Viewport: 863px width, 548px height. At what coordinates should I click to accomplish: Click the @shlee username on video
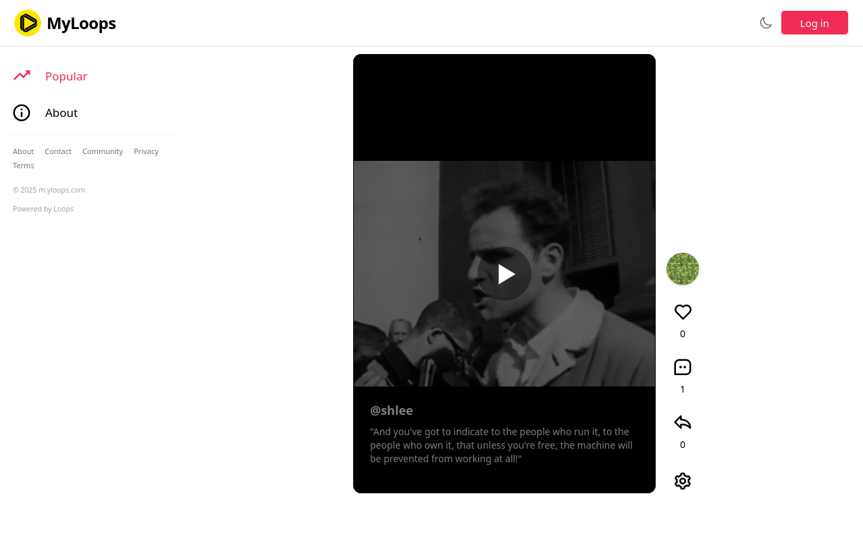tap(391, 410)
